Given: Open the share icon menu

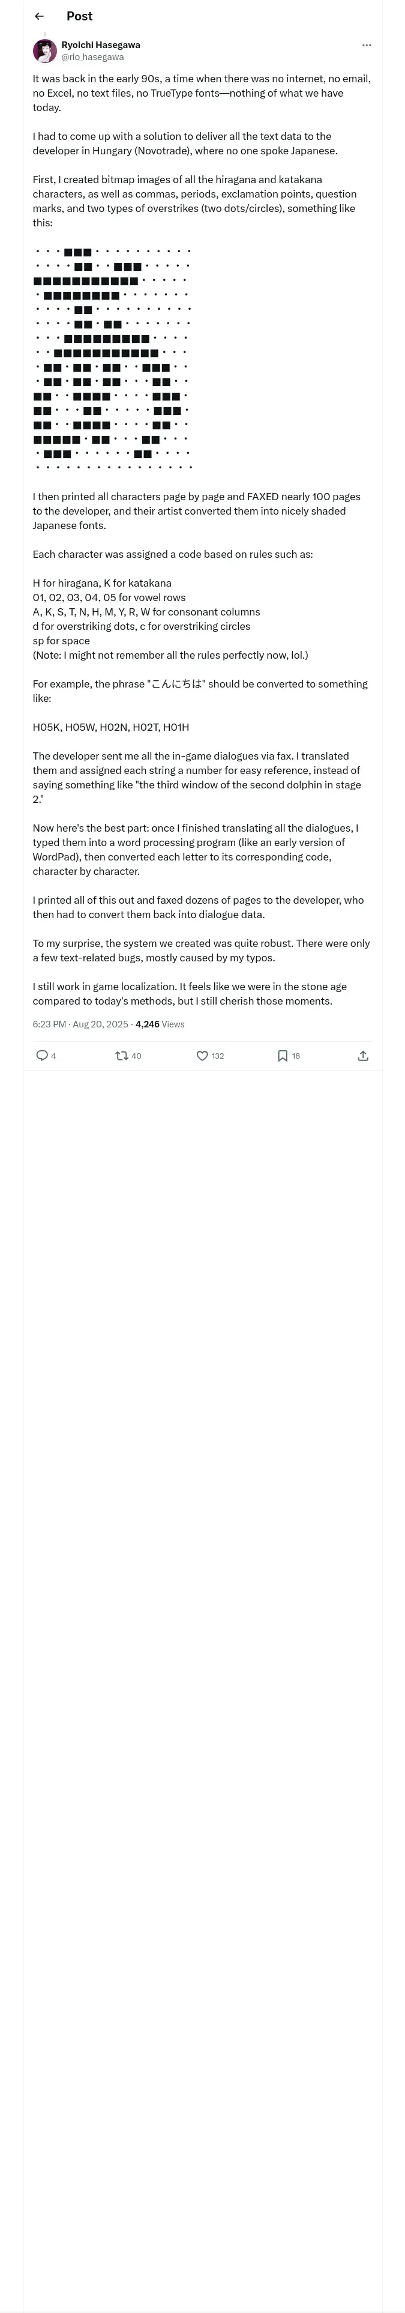Looking at the screenshot, I should [363, 1056].
